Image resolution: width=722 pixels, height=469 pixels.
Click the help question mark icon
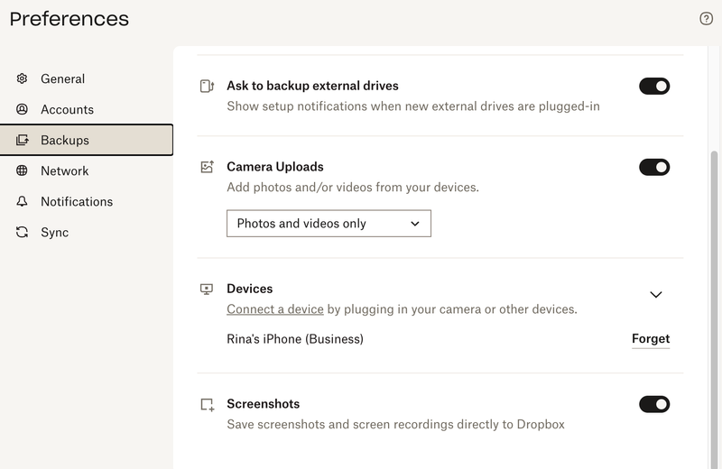pyautogui.click(x=707, y=19)
